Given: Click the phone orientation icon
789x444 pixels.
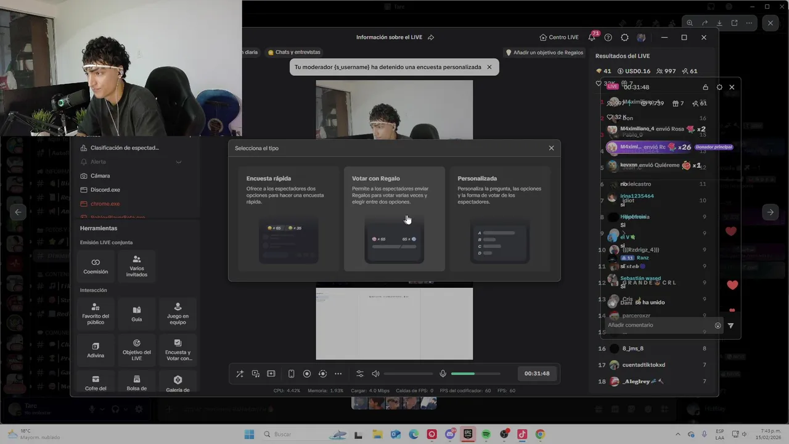Looking at the screenshot, I should pos(291,374).
